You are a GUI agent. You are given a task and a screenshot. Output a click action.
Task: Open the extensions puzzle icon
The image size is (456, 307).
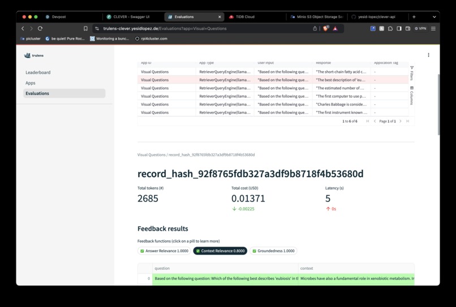[390, 28]
